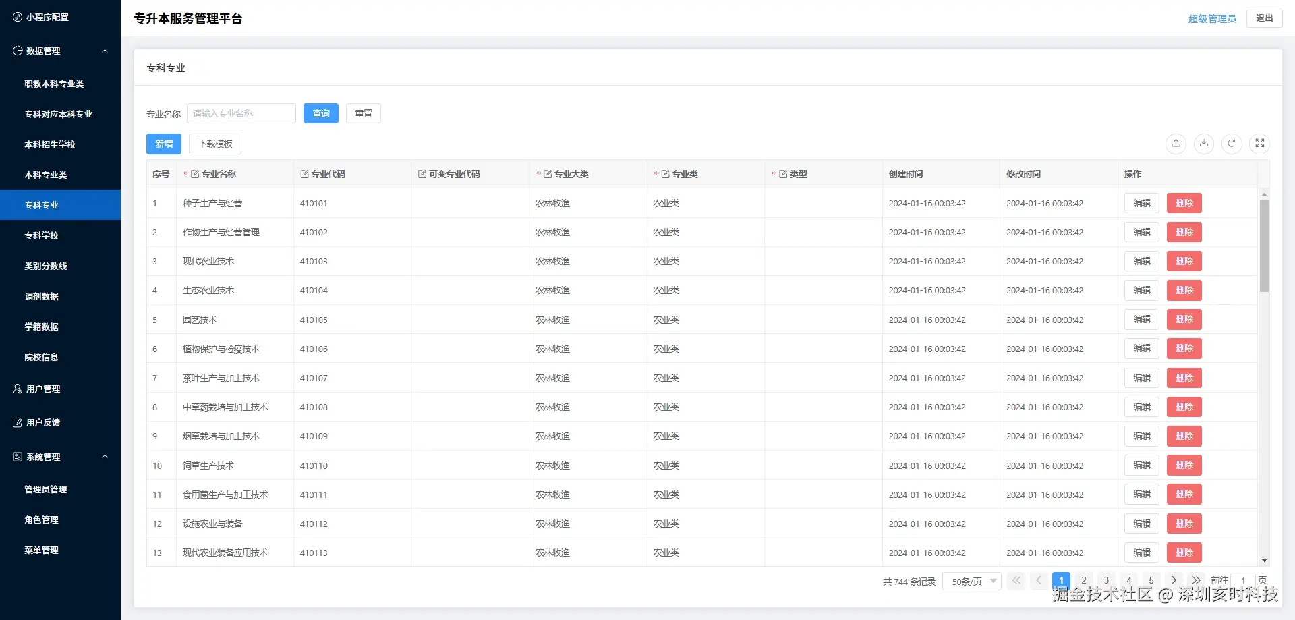Click the 超级管理员 user link

(x=1212, y=19)
